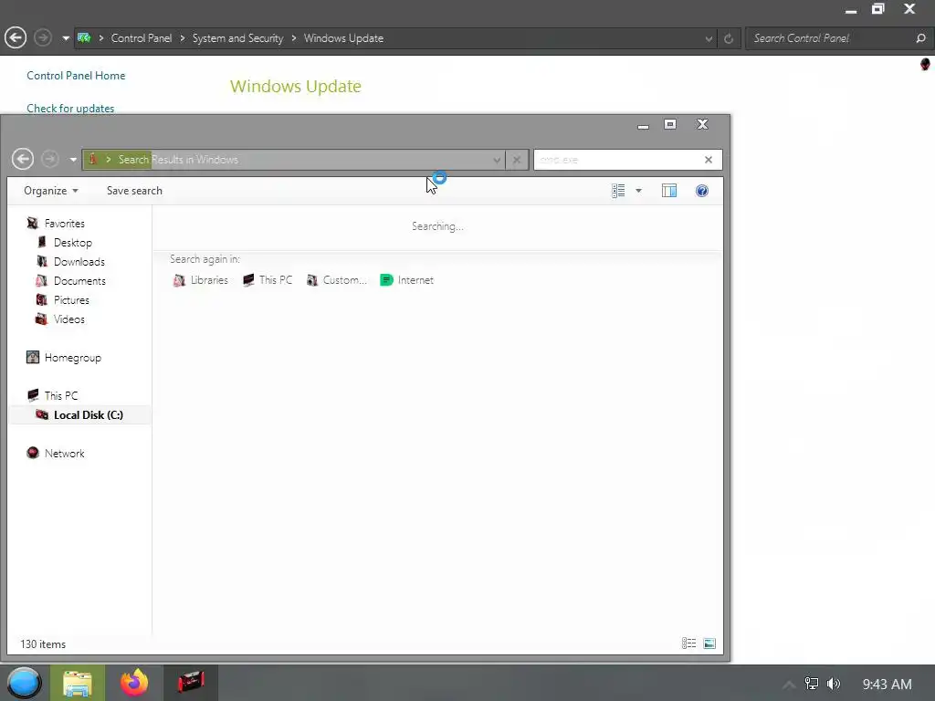This screenshot has width=935, height=701.
Task: Click Windows Update breadcrumb
Action: [343, 38]
